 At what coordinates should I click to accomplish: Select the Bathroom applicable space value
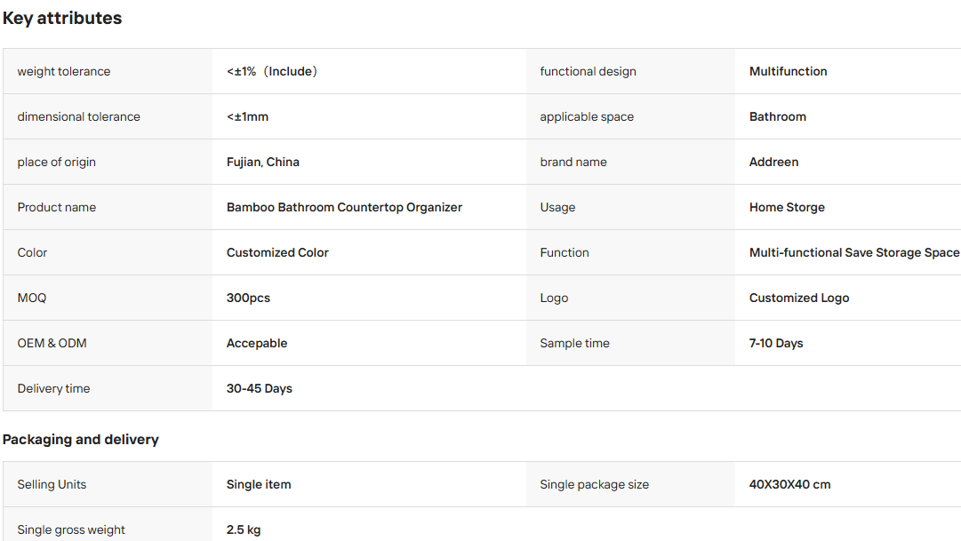[777, 116]
